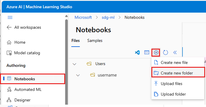Click the Authoring section heading
This screenshot has width=206, height=107.
point(16,65)
